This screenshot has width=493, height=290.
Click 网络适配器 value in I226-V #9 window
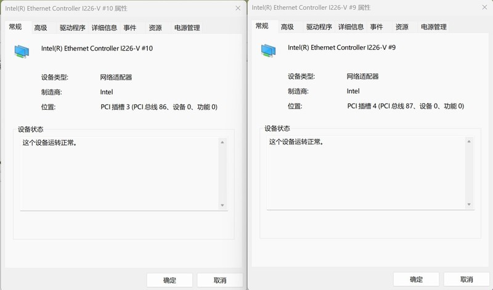pos(362,76)
